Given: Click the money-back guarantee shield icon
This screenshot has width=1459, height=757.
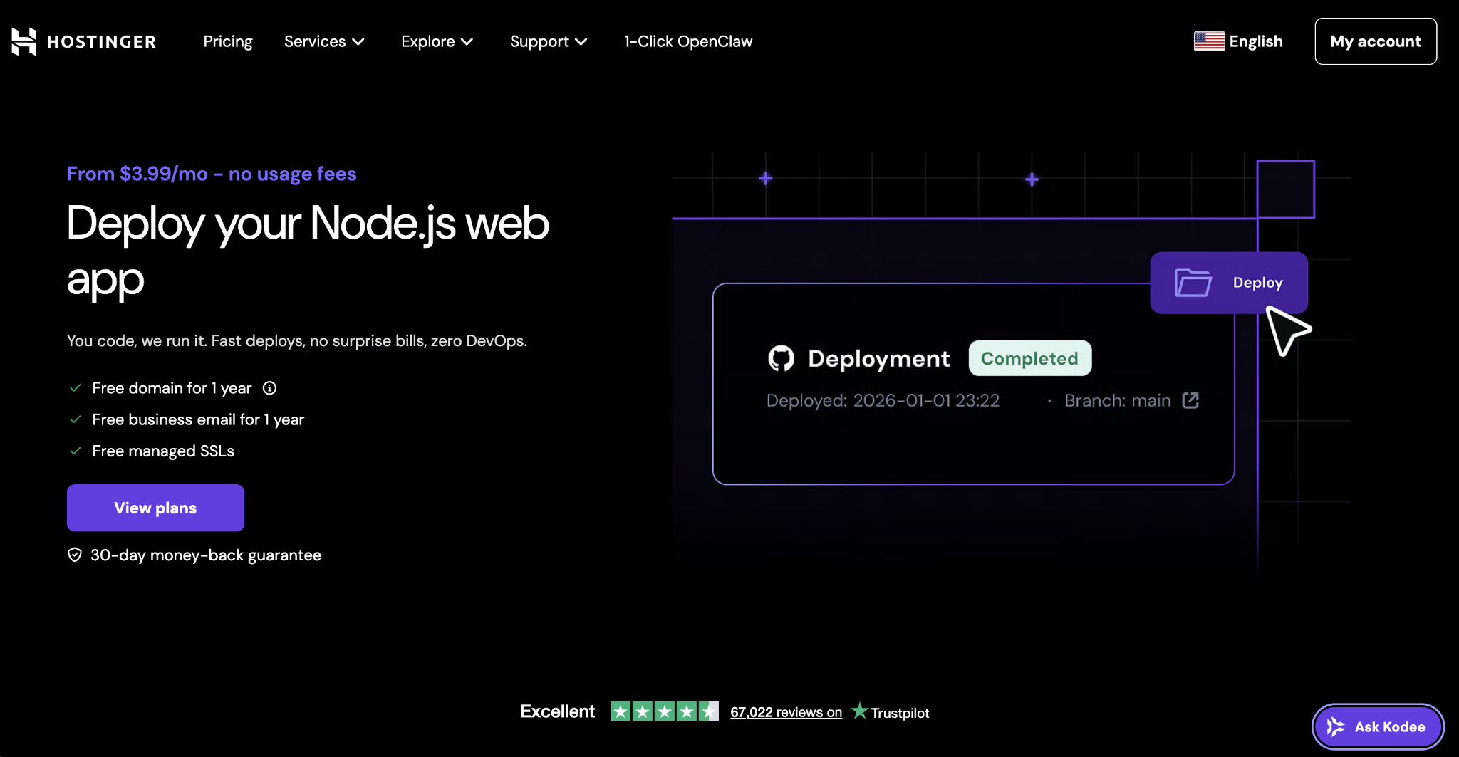Looking at the screenshot, I should click(75, 555).
